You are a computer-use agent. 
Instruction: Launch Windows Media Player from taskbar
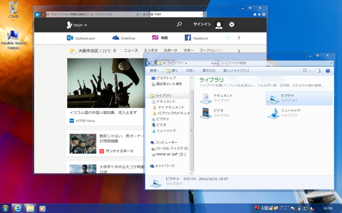coord(42,209)
